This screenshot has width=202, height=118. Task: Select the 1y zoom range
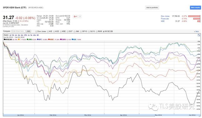[x=28, y=35]
